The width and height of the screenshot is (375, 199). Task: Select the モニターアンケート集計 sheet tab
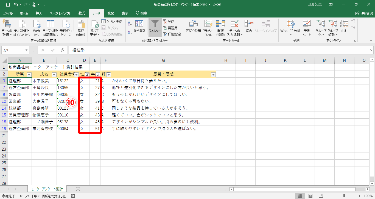pos(47,189)
